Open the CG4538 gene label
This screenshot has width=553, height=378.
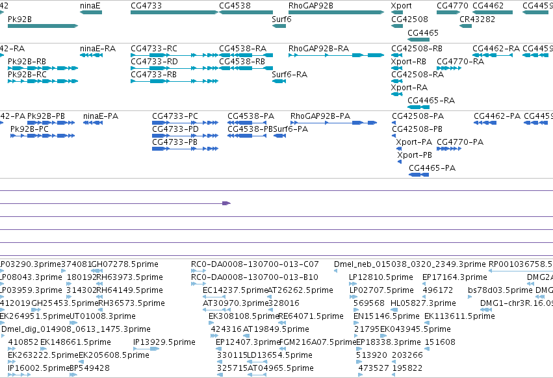pos(235,6)
